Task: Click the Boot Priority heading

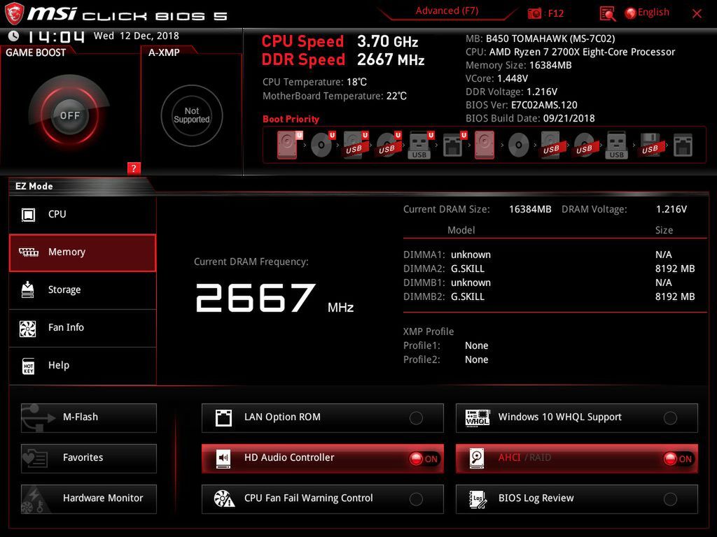Action: pyautogui.click(x=291, y=119)
